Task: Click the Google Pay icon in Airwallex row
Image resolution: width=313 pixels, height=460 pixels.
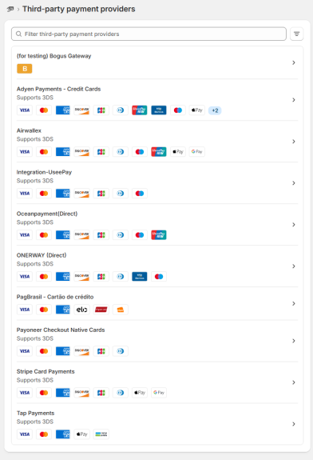Action: point(197,152)
